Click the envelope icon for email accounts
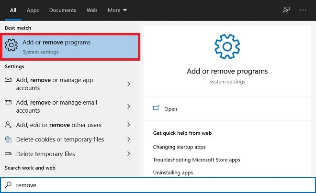The image size is (316, 193). tap(8, 103)
